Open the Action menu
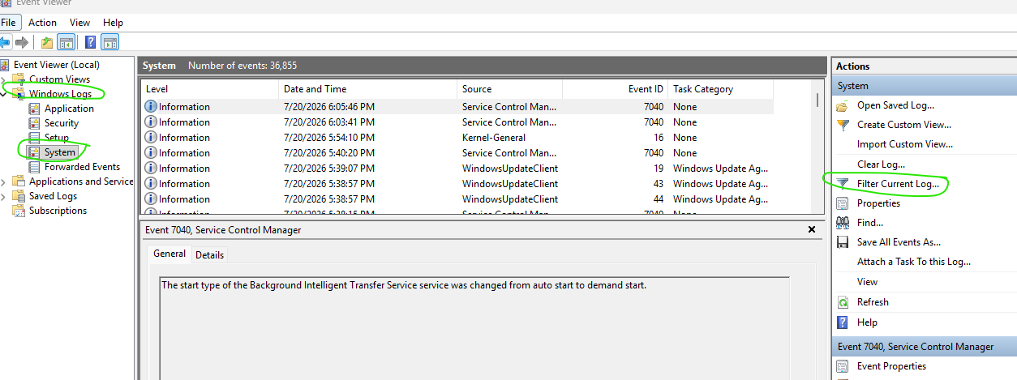 tap(42, 23)
